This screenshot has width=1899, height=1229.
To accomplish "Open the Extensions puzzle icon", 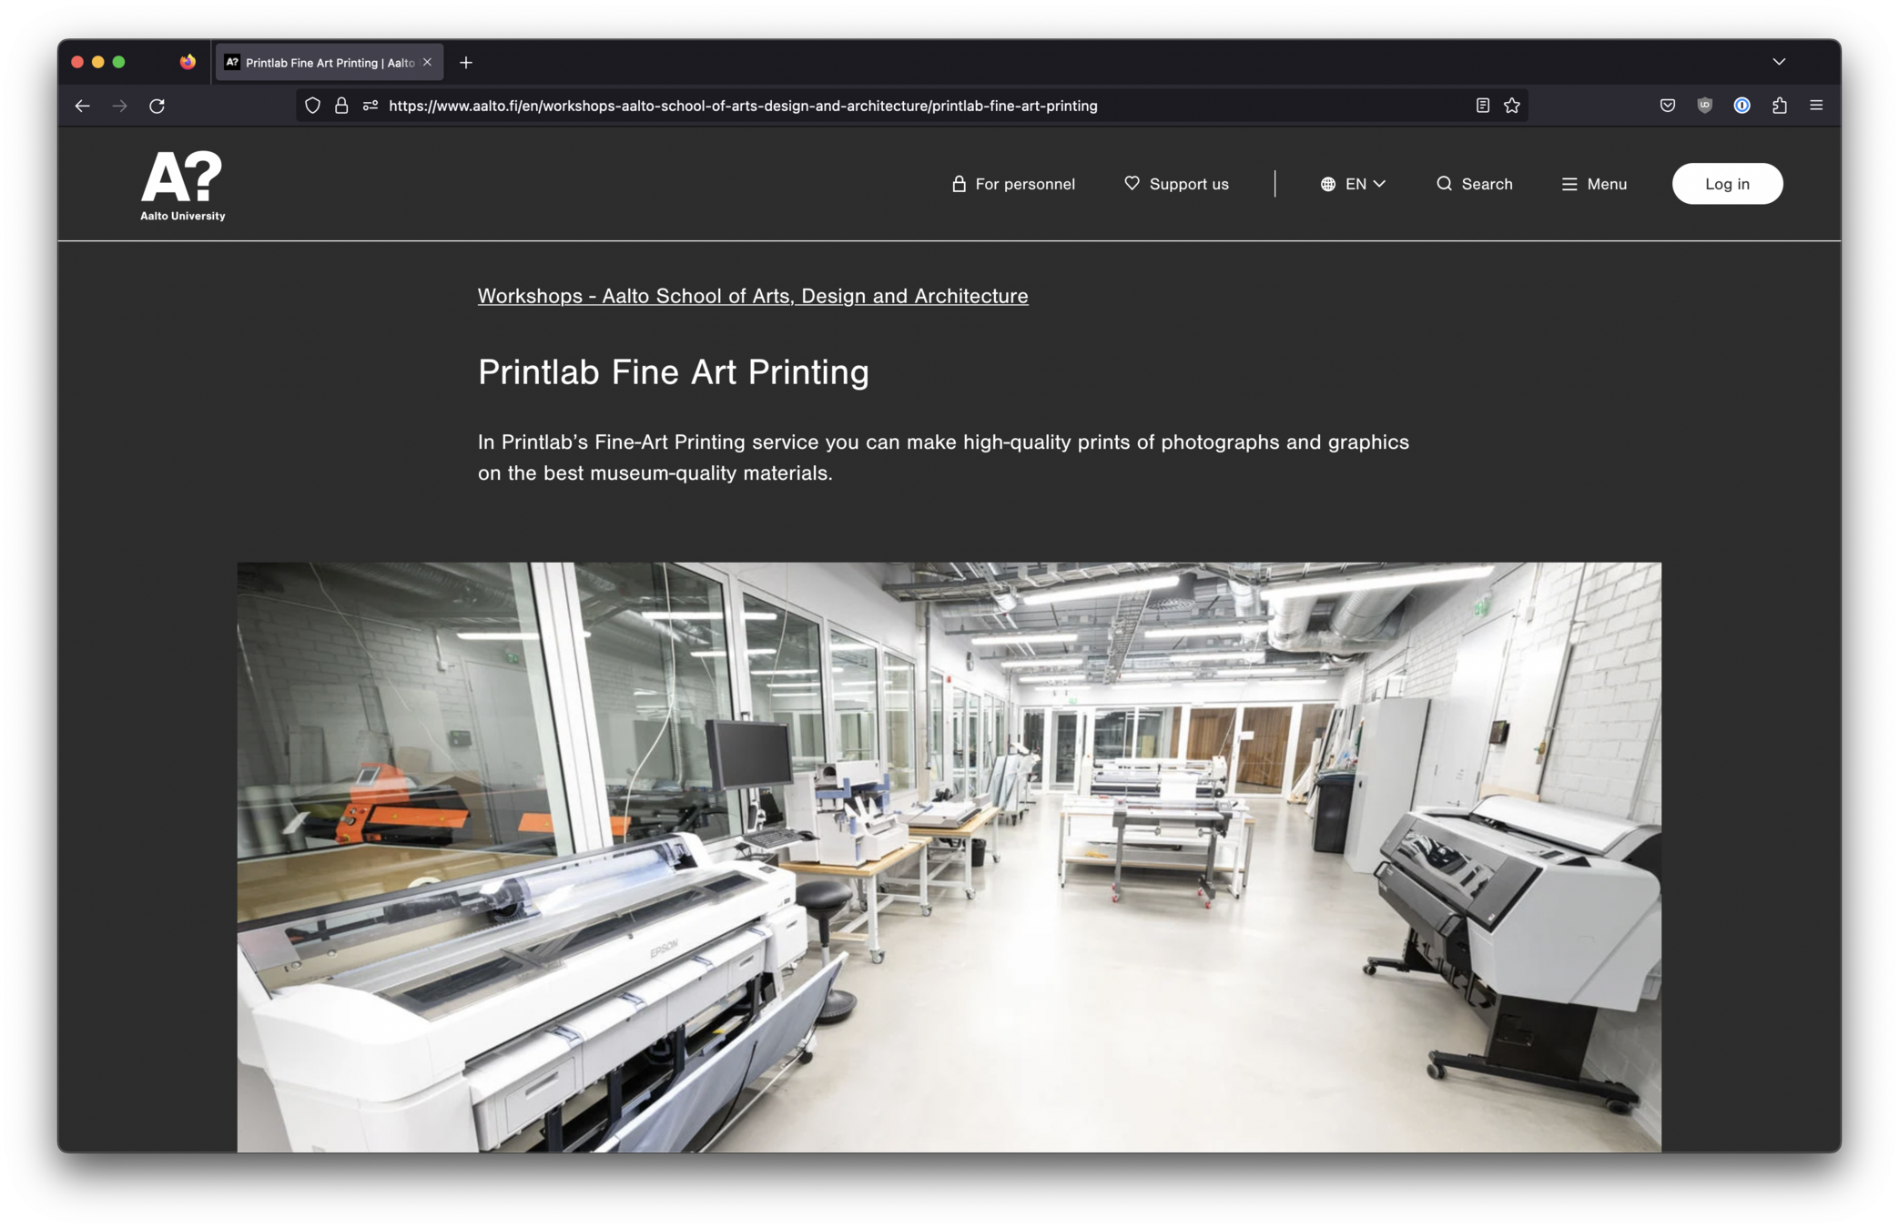I will pyautogui.click(x=1779, y=106).
